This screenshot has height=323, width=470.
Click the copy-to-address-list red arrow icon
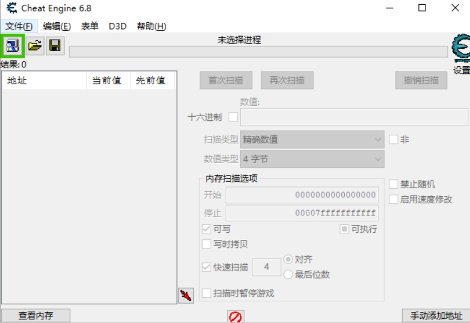coord(186,296)
